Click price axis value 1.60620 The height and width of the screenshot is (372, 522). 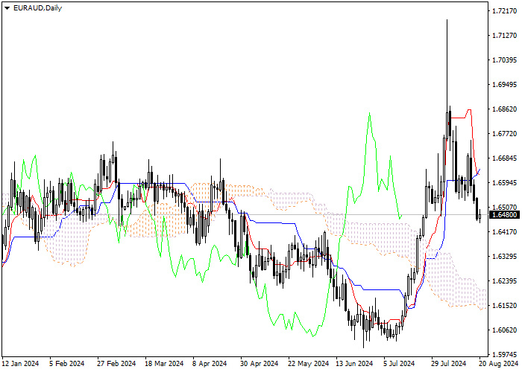(x=505, y=330)
